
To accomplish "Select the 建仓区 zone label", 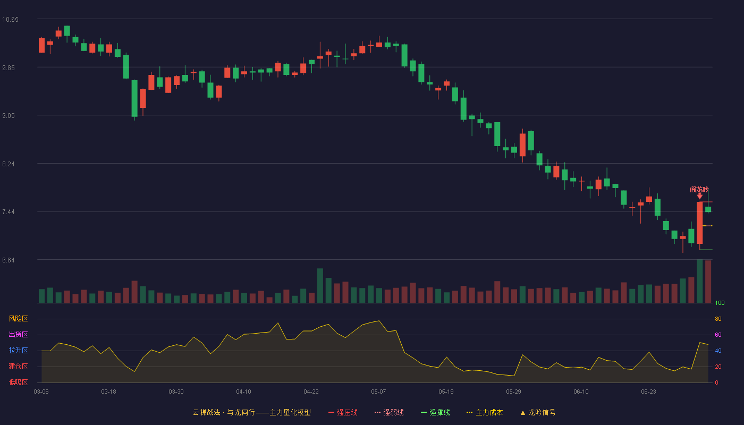I will click(18, 367).
